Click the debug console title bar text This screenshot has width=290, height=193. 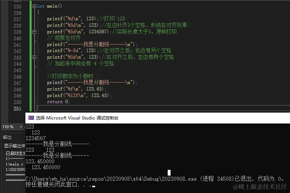77,118
